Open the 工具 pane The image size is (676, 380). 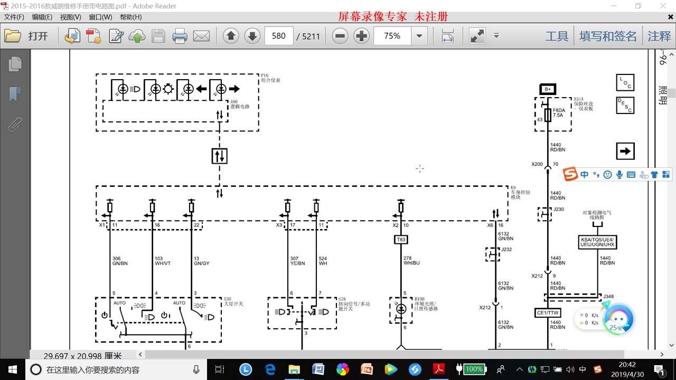click(x=557, y=36)
